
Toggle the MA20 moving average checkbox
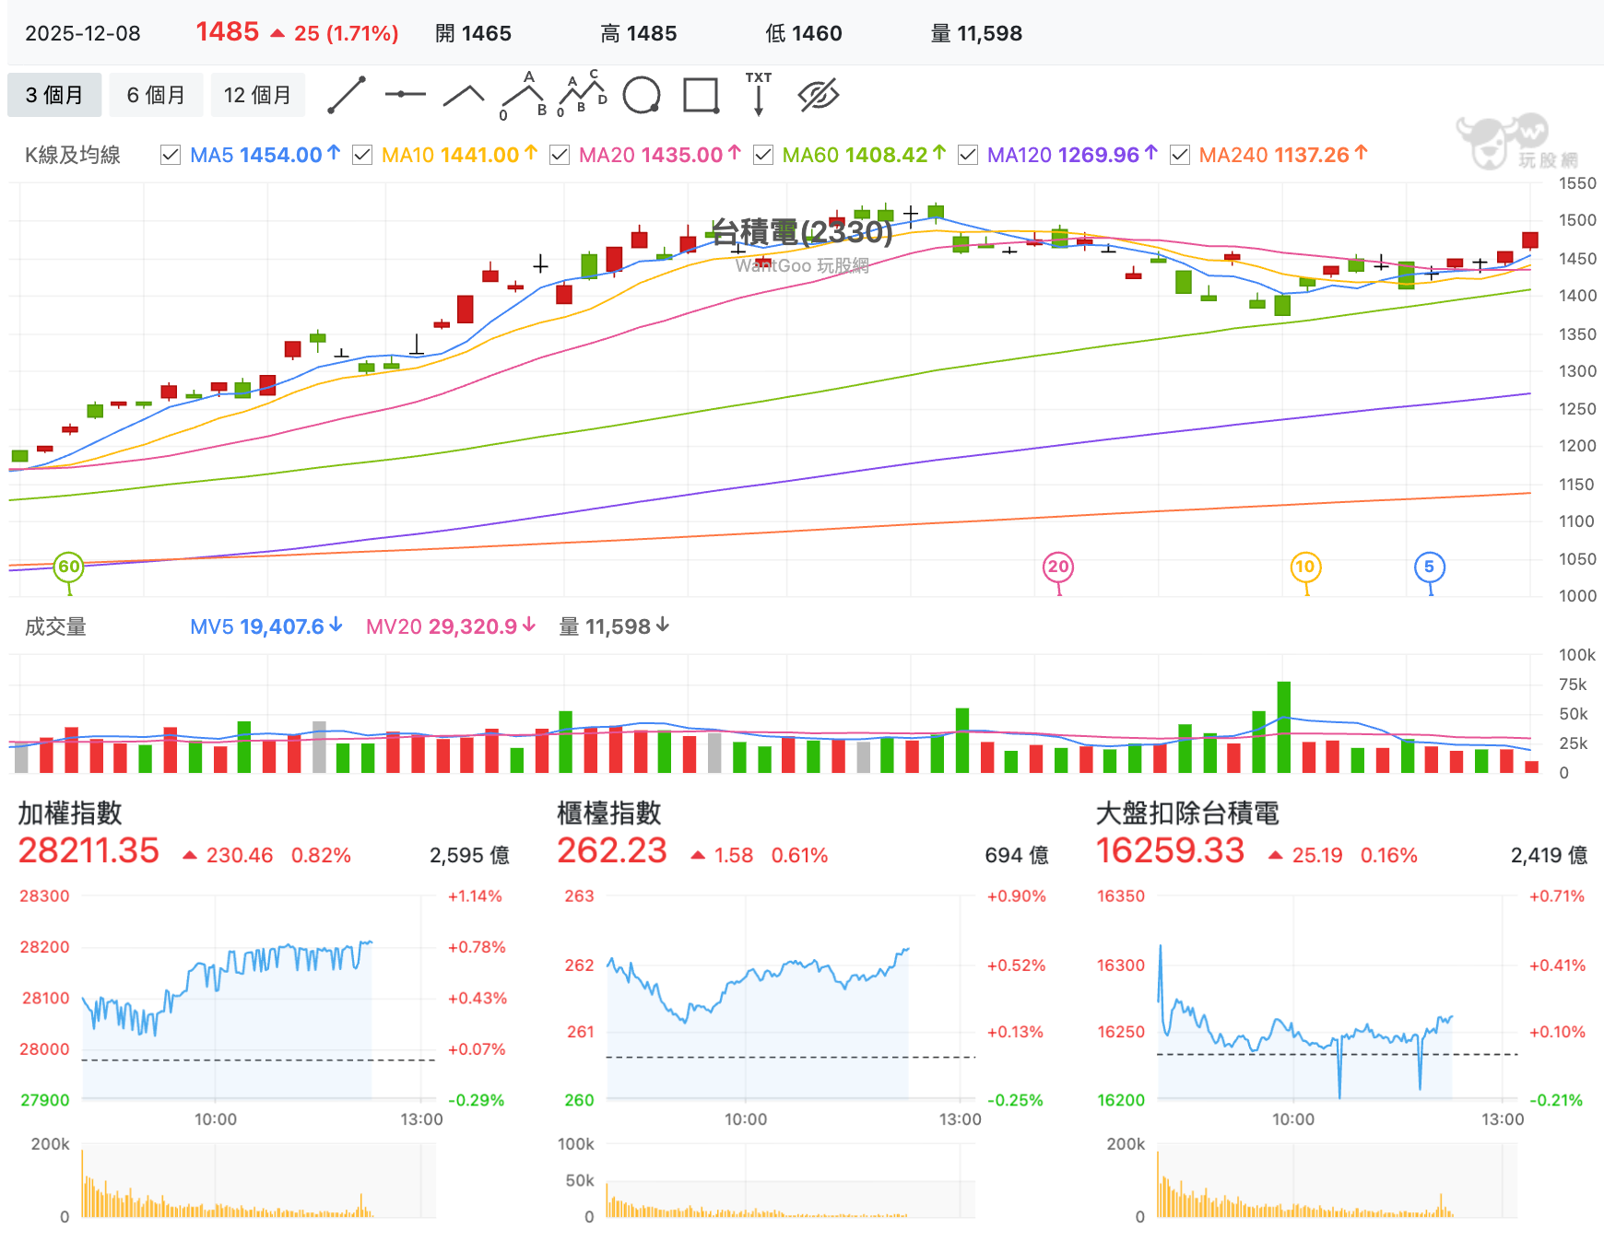560,155
